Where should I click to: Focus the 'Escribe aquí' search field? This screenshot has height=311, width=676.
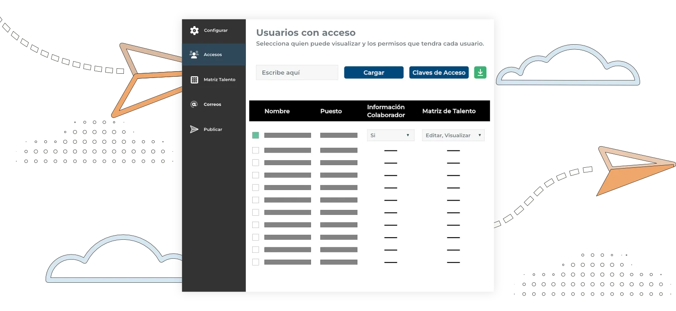pyautogui.click(x=297, y=72)
